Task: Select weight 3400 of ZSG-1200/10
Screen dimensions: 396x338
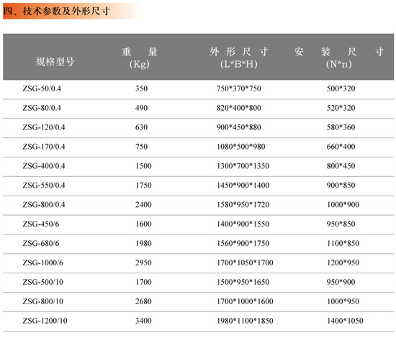Action: (x=143, y=321)
